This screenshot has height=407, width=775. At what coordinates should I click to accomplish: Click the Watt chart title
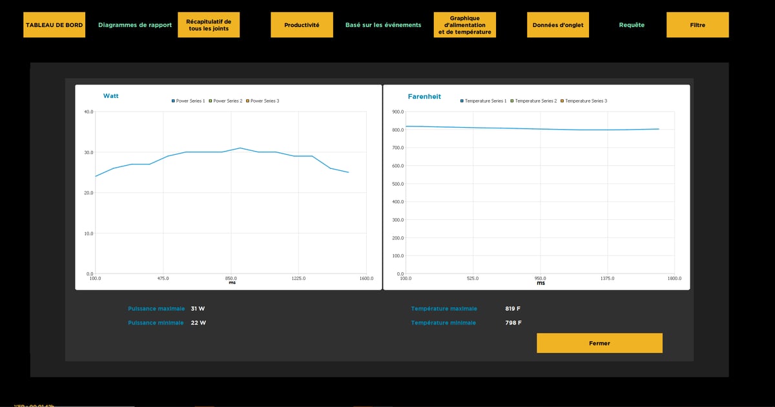coord(110,96)
